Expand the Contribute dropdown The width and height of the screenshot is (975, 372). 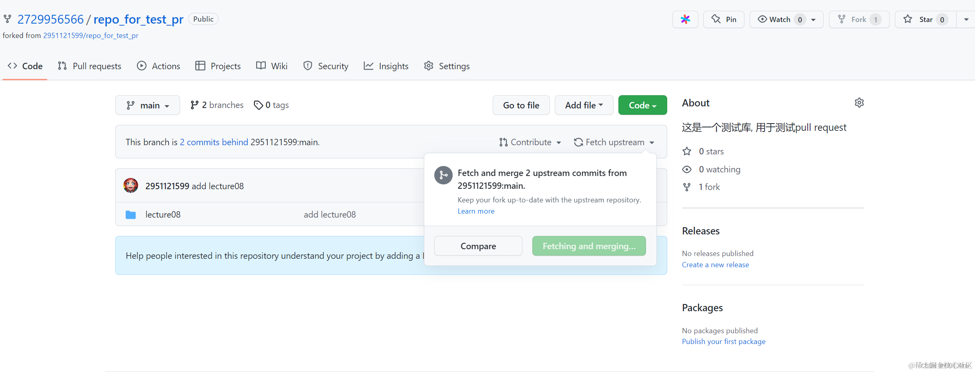point(530,142)
